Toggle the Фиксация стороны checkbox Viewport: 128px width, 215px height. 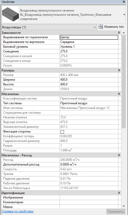[62, 132]
